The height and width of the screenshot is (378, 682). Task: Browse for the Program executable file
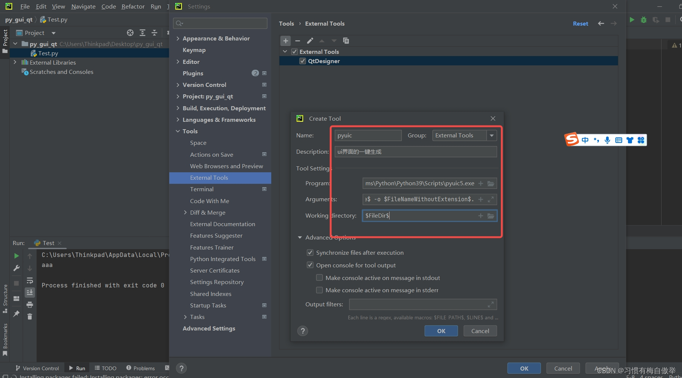[491, 183]
